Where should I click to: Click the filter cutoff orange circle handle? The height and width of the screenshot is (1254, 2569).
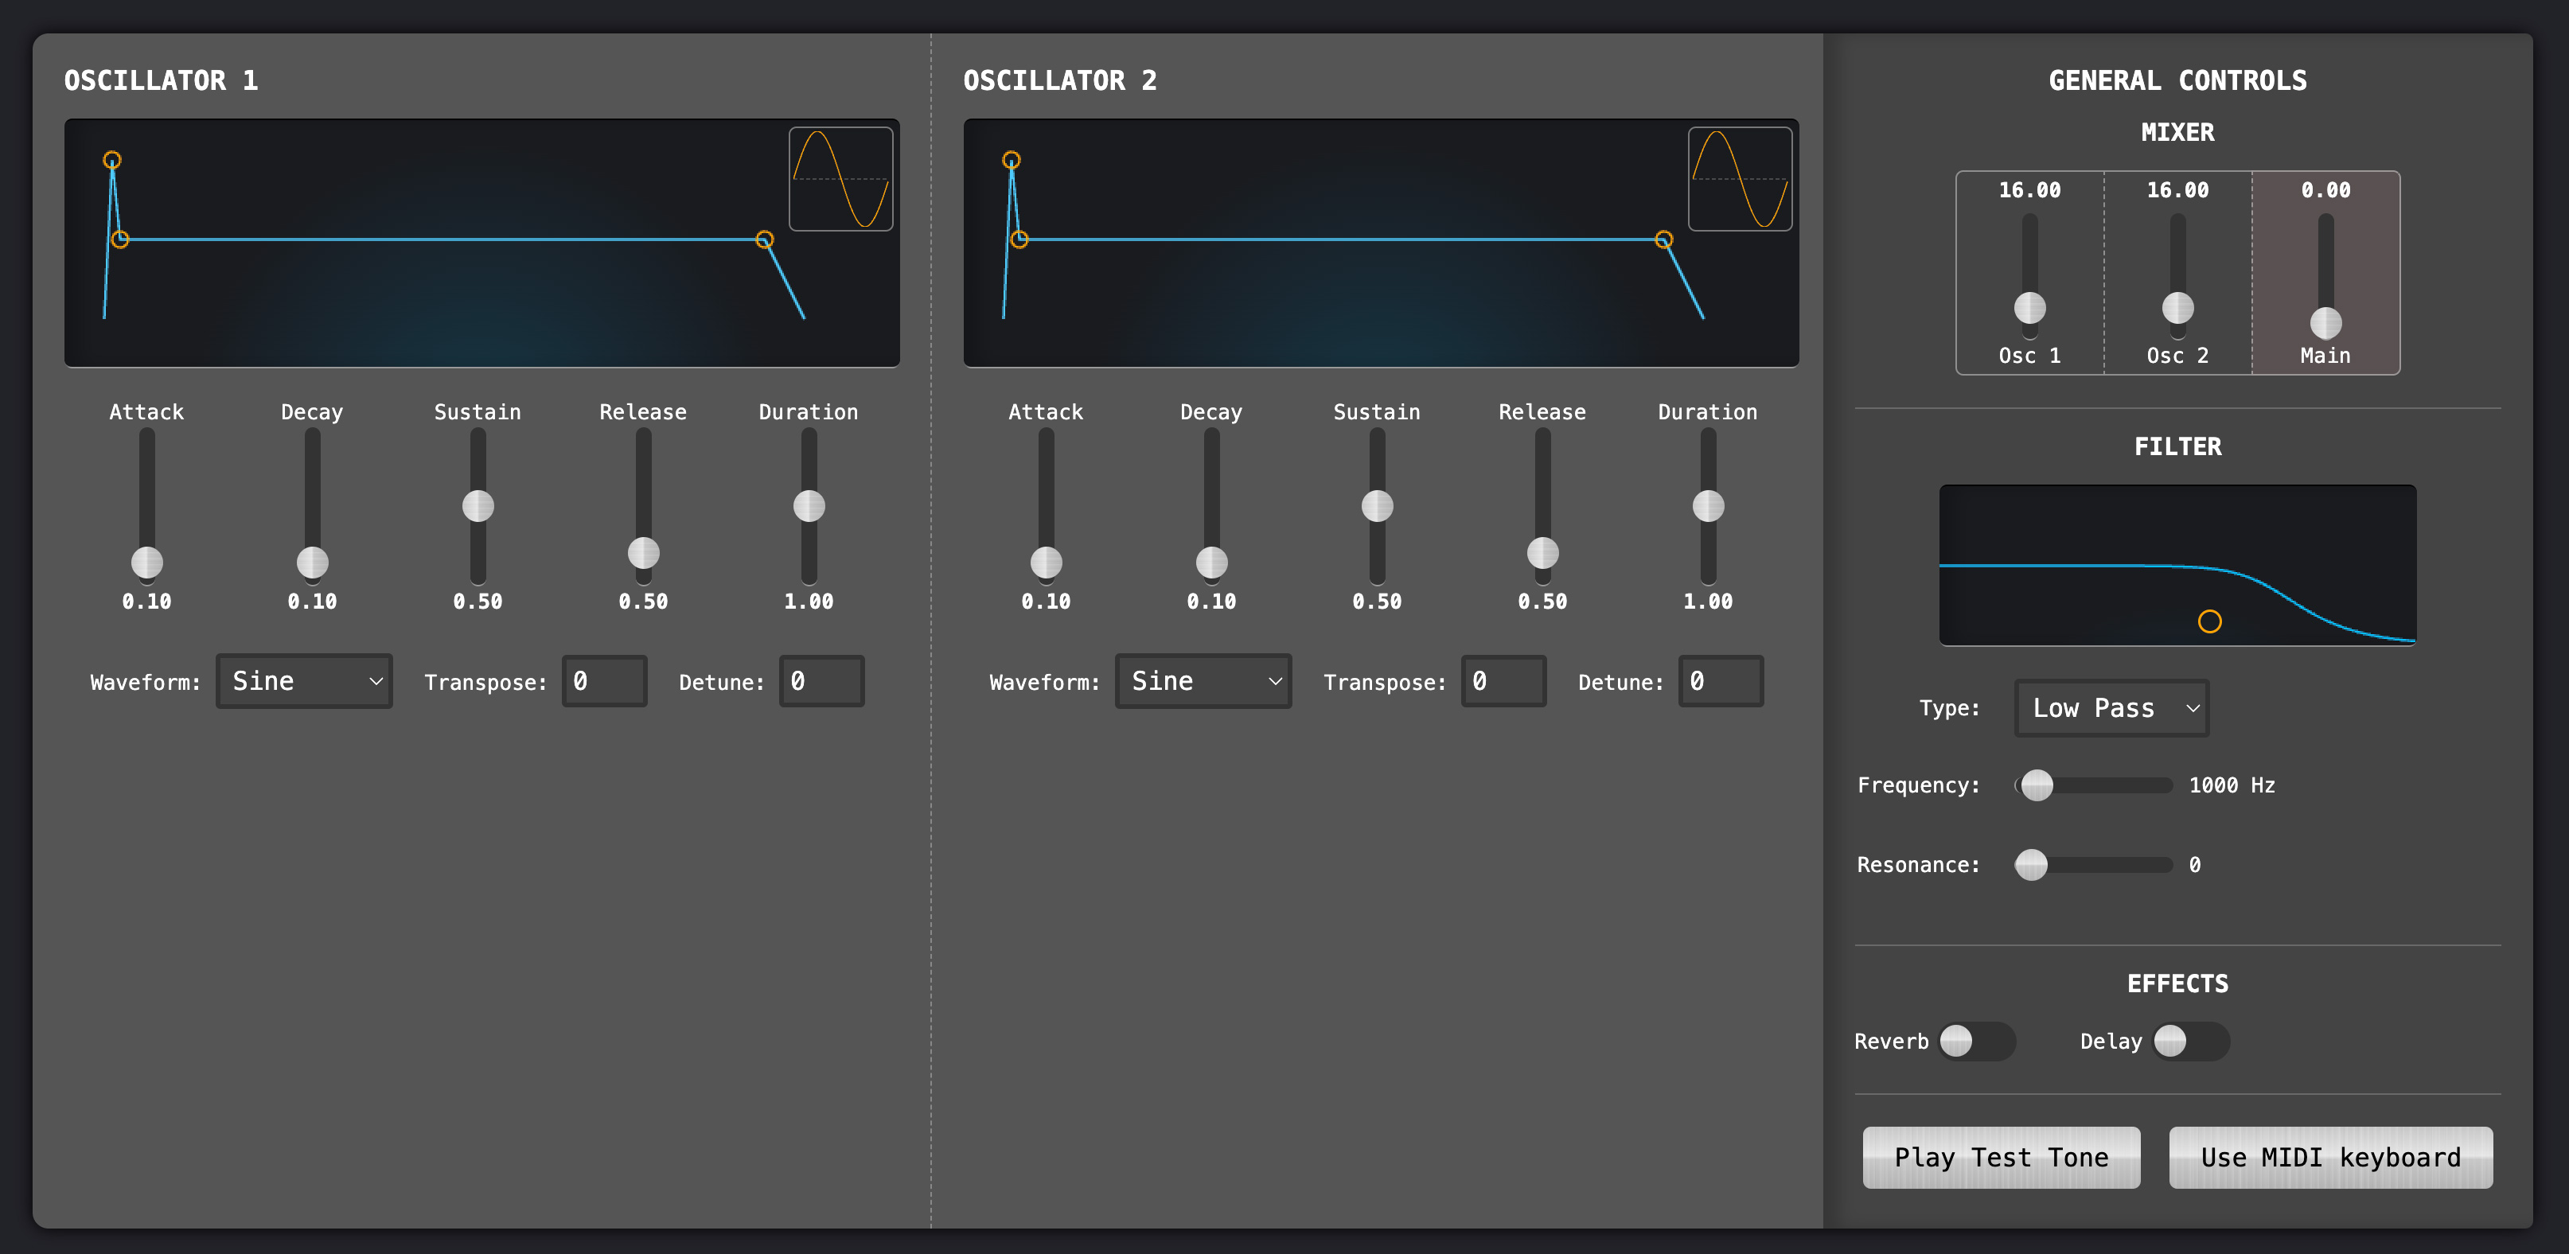point(2209,622)
